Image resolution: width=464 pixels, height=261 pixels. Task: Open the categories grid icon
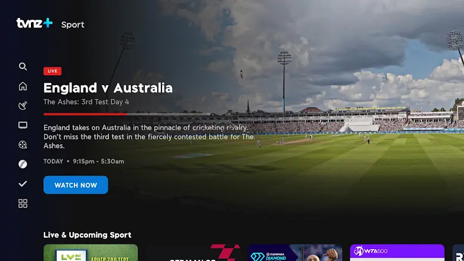[x=23, y=203]
